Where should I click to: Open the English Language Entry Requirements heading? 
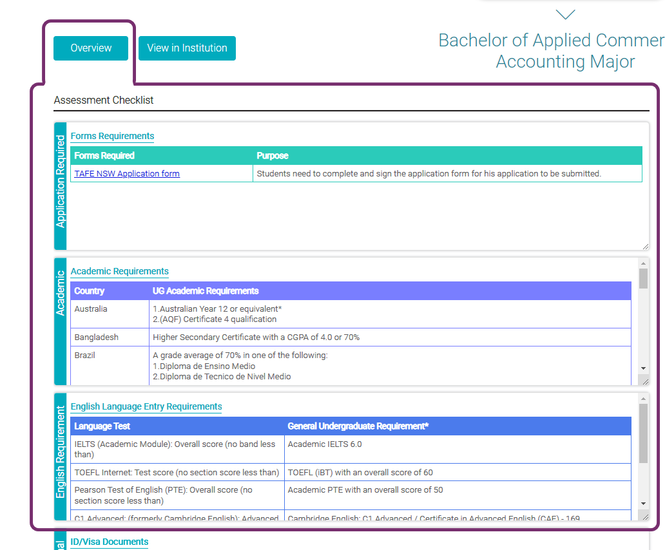tap(146, 406)
